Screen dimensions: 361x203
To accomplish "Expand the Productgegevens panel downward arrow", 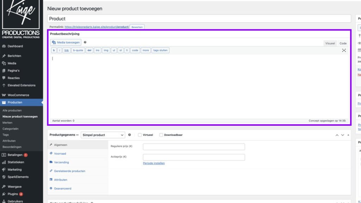I will [x=342, y=135].
